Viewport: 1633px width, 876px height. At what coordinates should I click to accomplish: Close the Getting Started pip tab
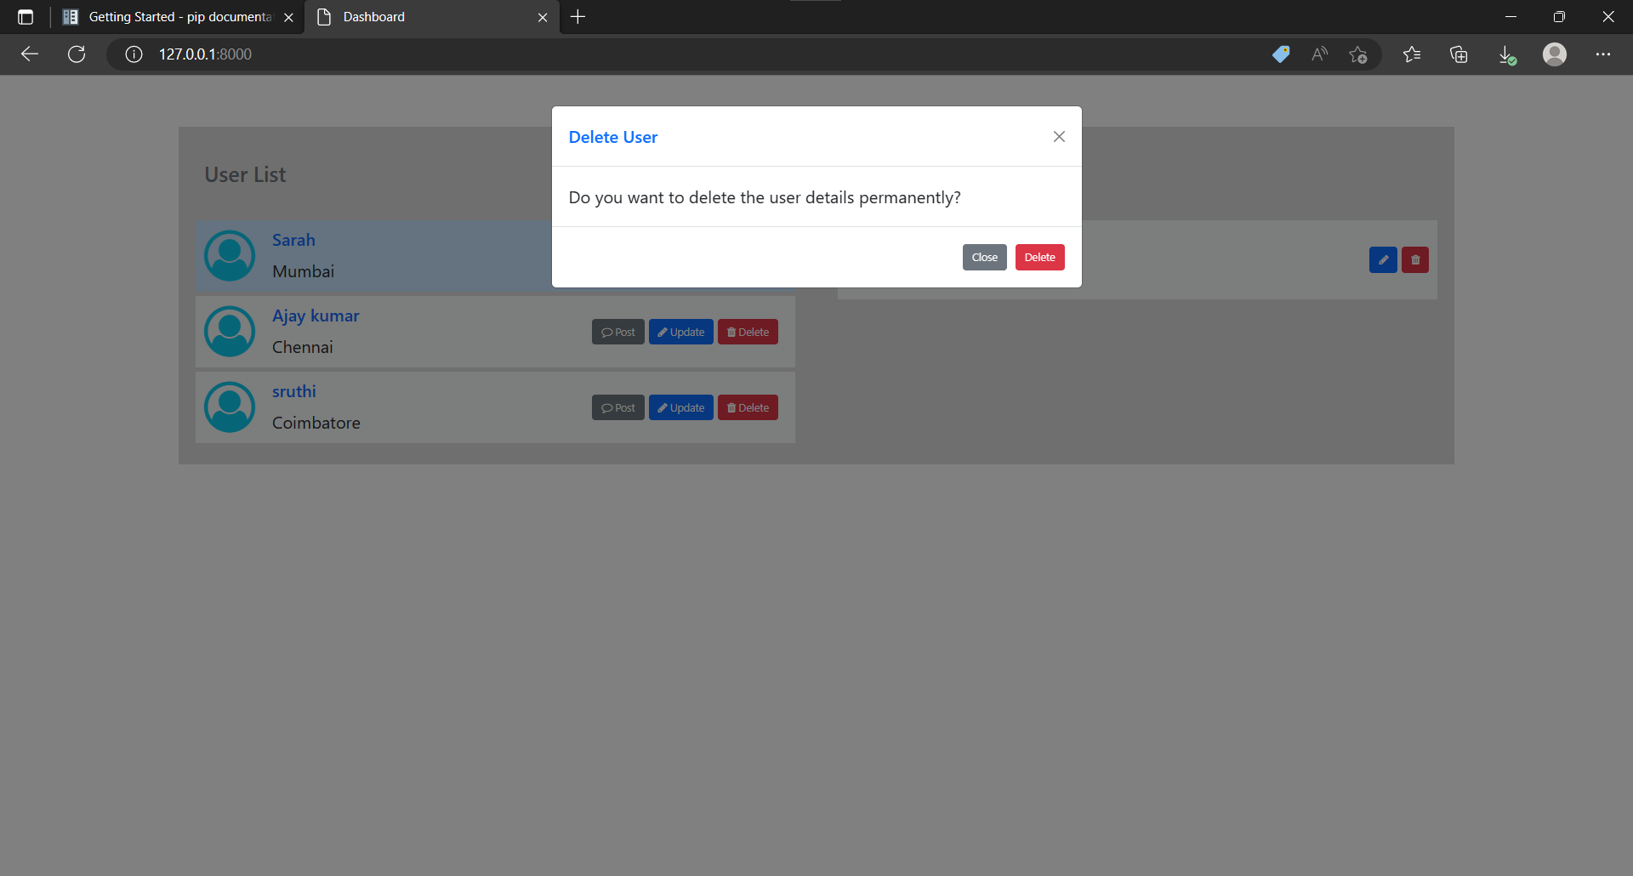[288, 17]
